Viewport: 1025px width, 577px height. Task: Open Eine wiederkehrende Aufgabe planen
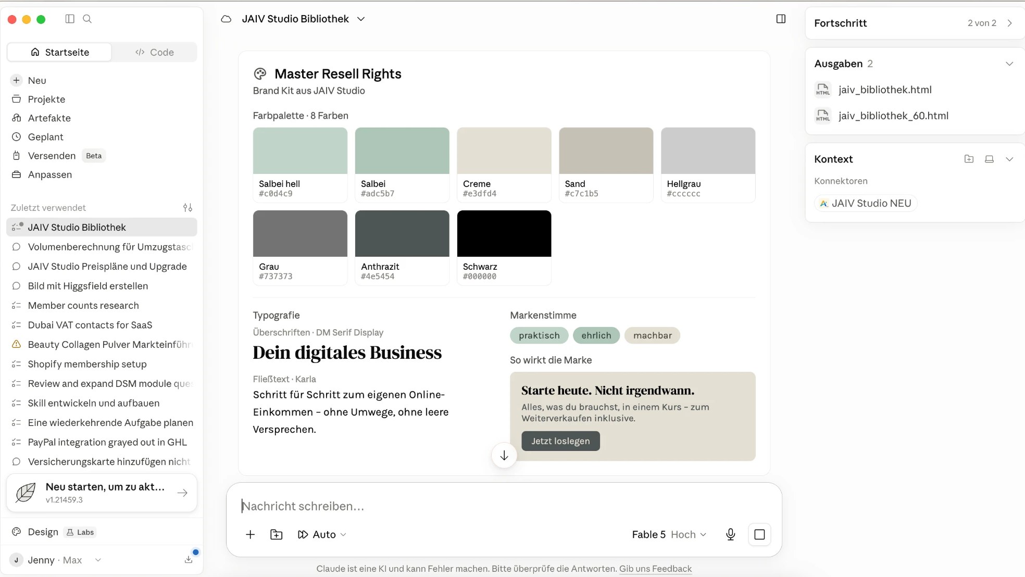102,422
